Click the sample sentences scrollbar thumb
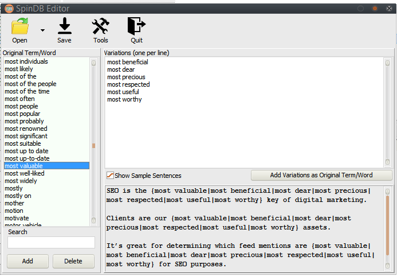This screenshot has width=397, height=276. (387, 226)
